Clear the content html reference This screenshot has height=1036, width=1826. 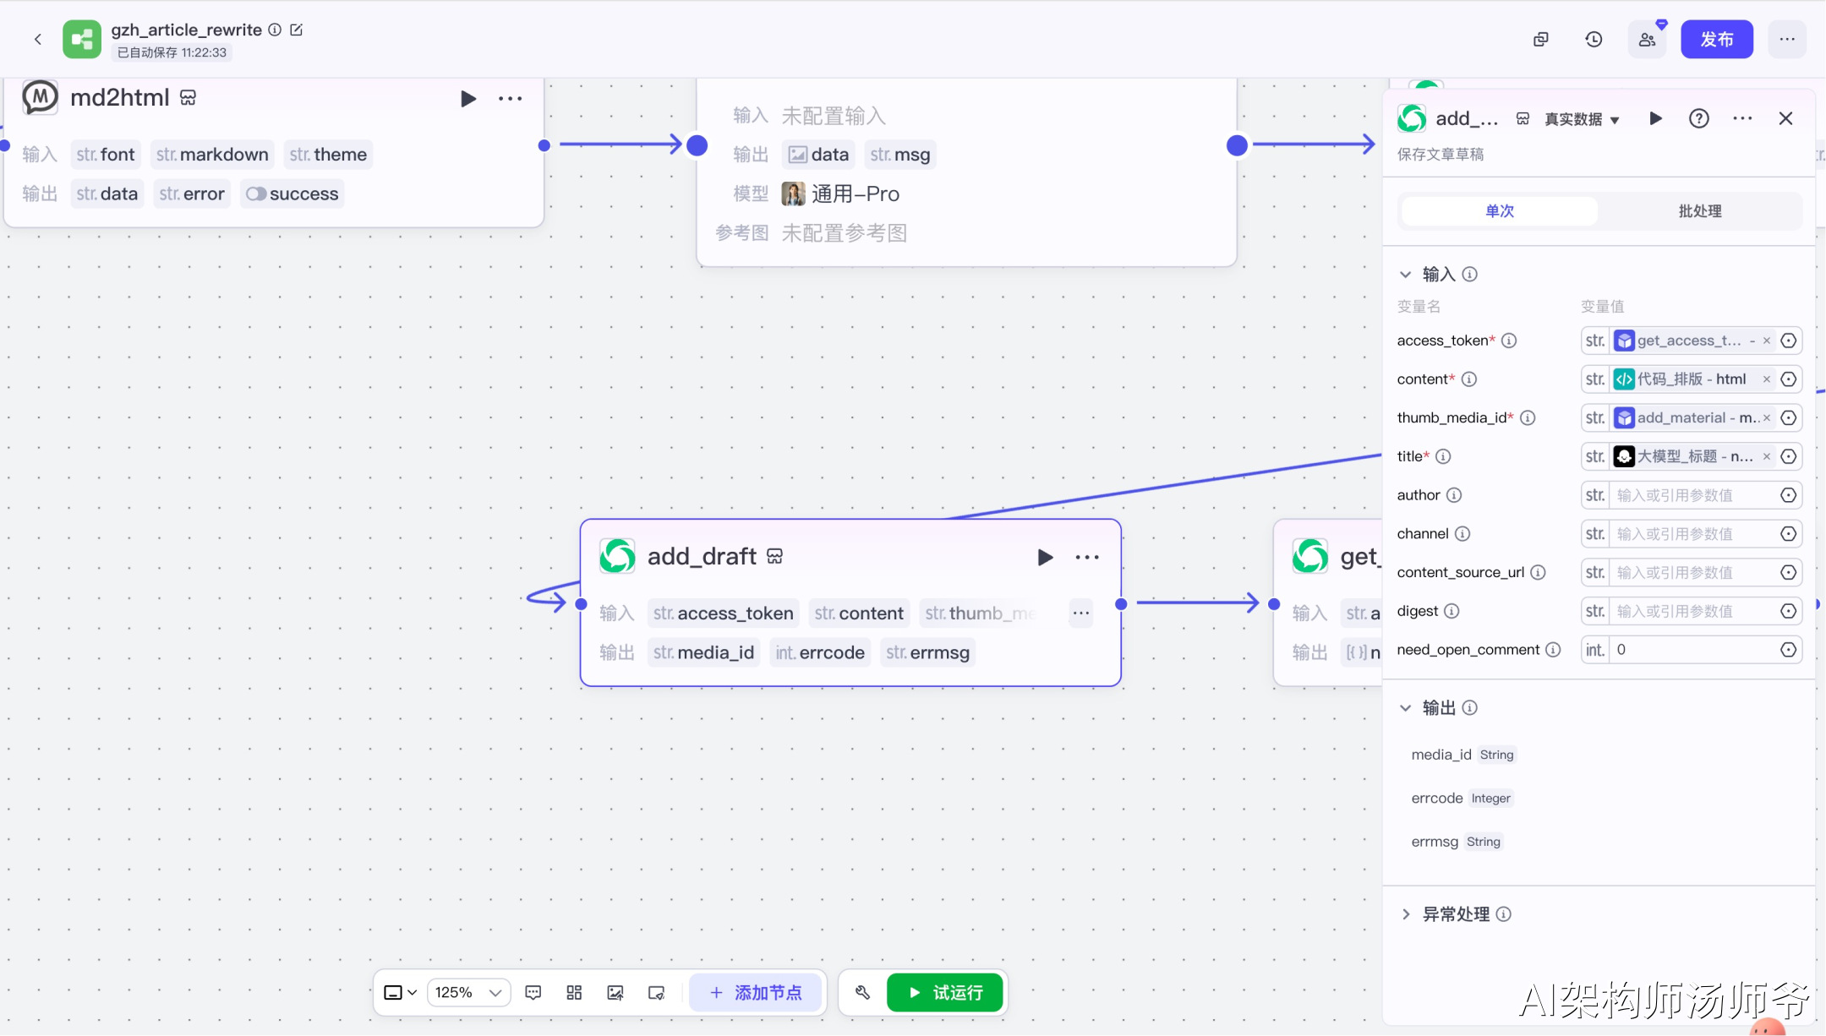point(1766,379)
